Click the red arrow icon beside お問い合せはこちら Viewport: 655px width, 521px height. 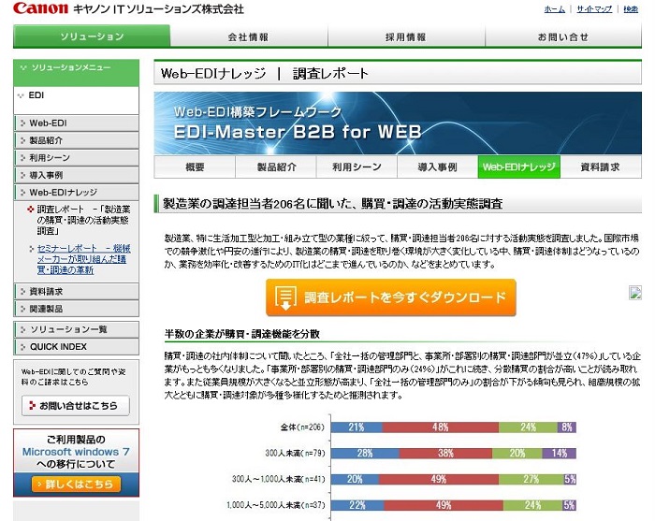tap(32, 405)
